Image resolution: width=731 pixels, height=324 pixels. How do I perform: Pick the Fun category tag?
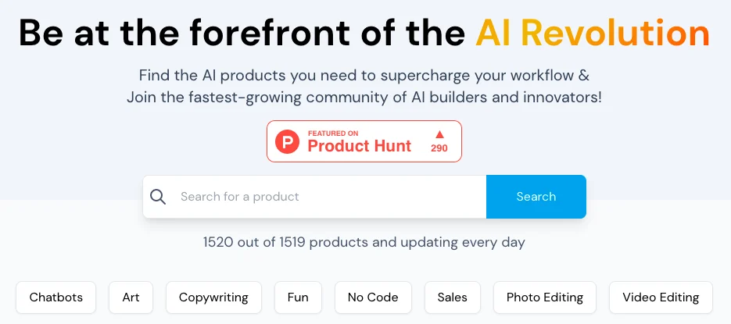click(298, 297)
